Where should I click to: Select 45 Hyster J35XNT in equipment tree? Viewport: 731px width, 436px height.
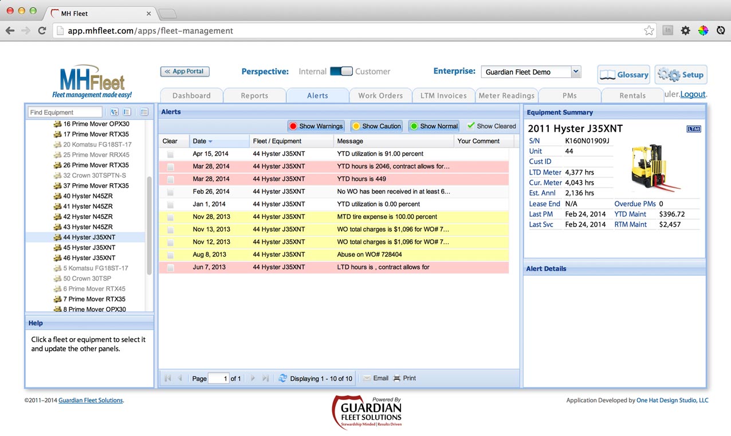coord(89,248)
